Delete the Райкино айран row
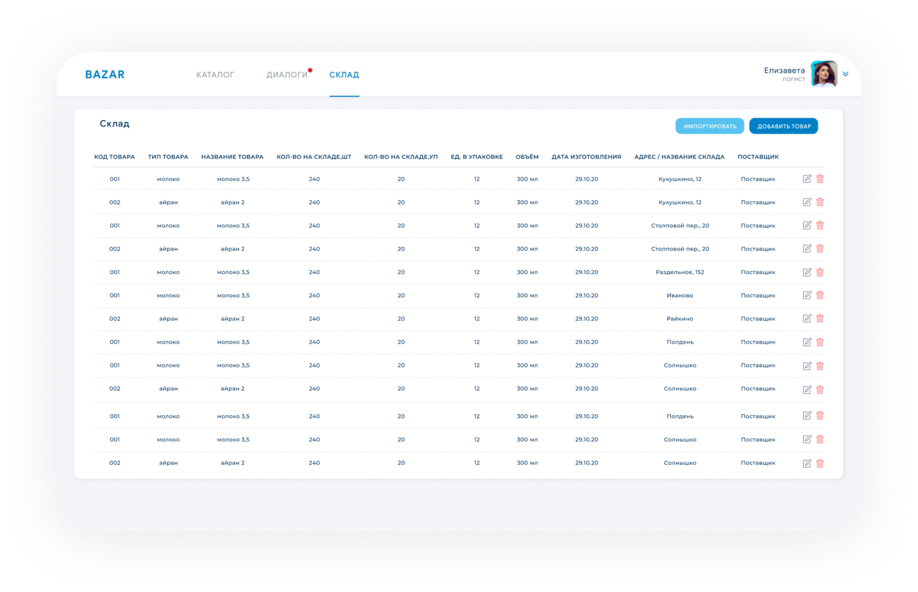The width and height of the screenshot is (918, 592). tap(820, 318)
